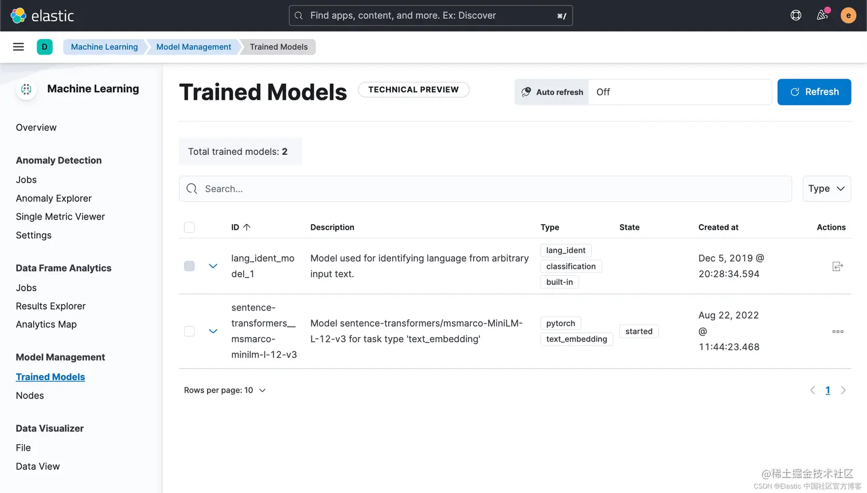Open Nodes under Model Management

(x=30, y=396)
